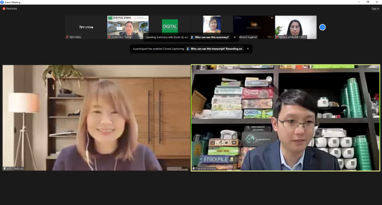The image size is (382, 205).
Task: Click muted mic icon on rightmost participant thumbnail
Action: tap(277, 37)
